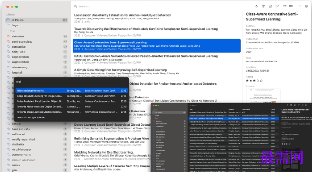Select 'Dense Learning based Semi-Supervised' paper

[x=113, y=128]
